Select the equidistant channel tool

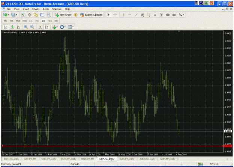(142, 15)
